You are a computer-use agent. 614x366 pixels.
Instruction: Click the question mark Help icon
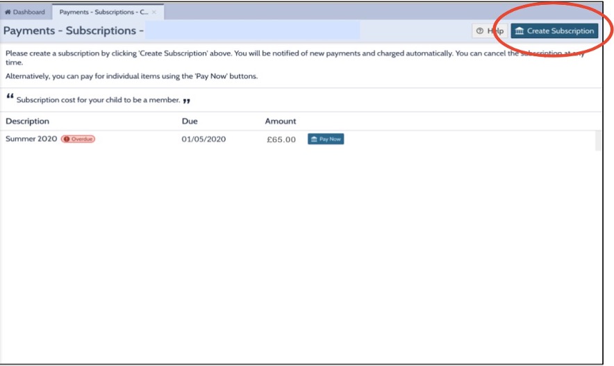[x=480, y=31]
